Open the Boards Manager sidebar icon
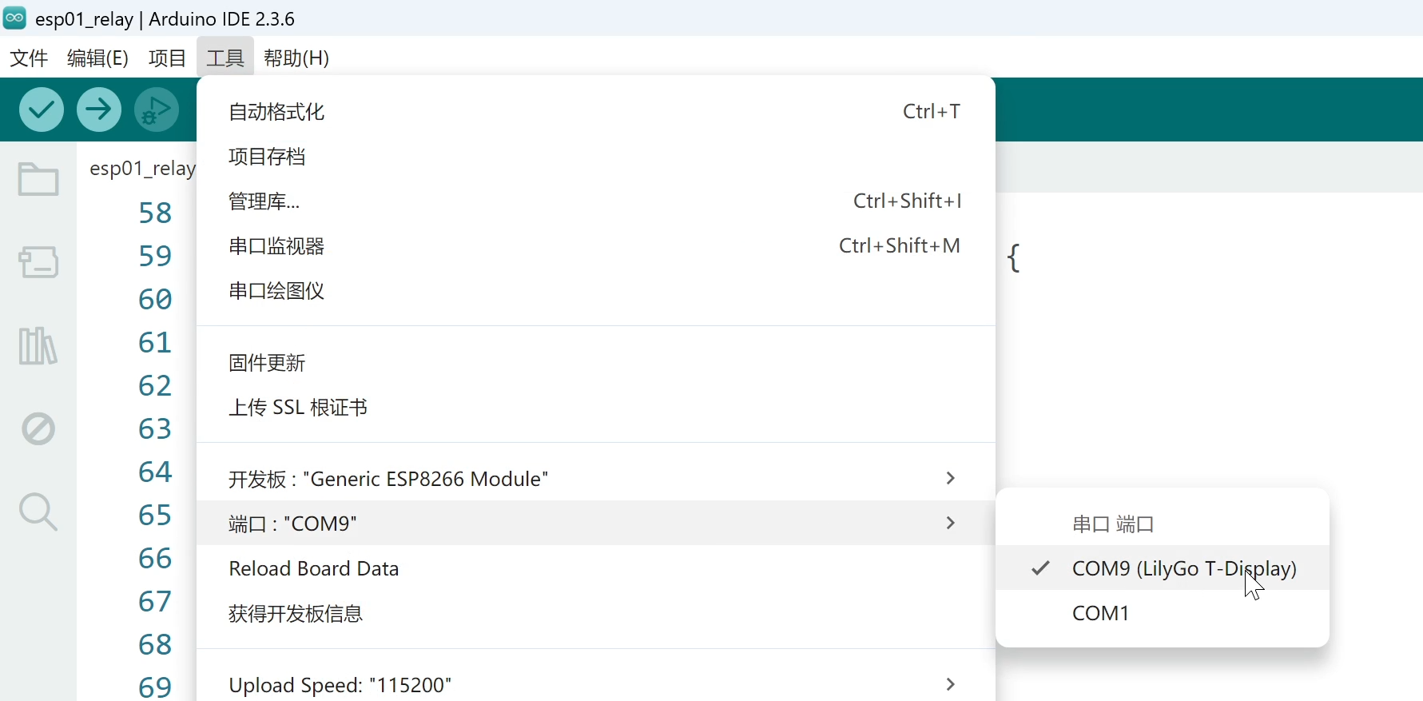 [38, 262]
